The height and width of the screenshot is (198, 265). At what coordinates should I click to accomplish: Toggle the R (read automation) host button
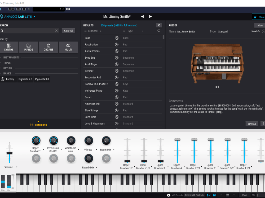tap(10, 9)
